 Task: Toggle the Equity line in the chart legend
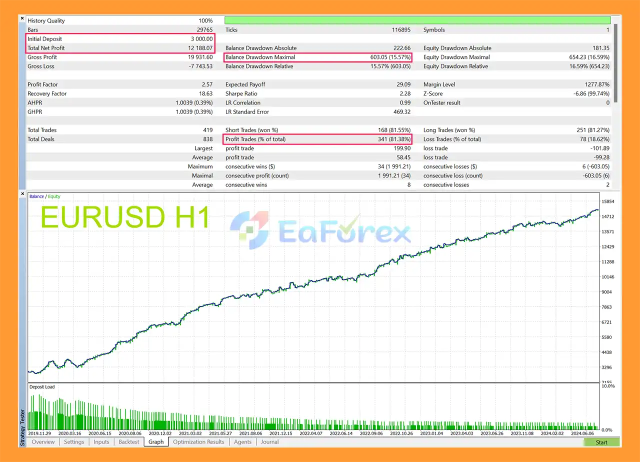click(52, 196)
